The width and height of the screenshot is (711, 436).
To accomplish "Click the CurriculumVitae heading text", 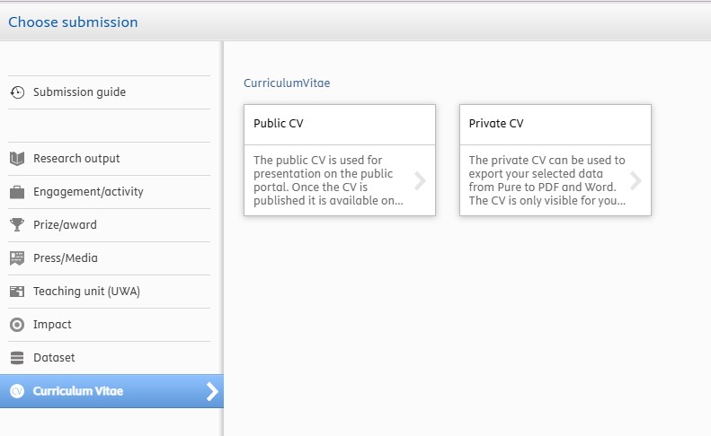I will pos(287,83).
